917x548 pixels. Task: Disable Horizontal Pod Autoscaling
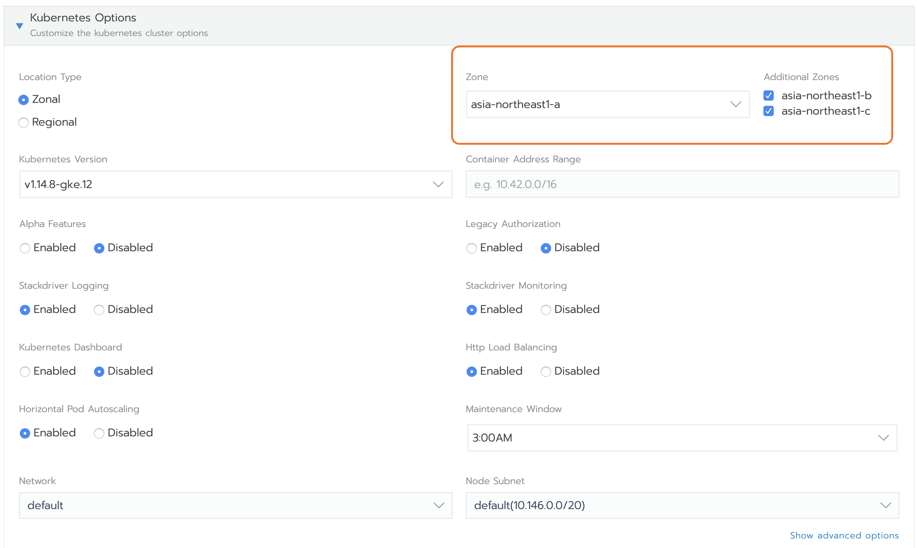[x=99, y=433]
